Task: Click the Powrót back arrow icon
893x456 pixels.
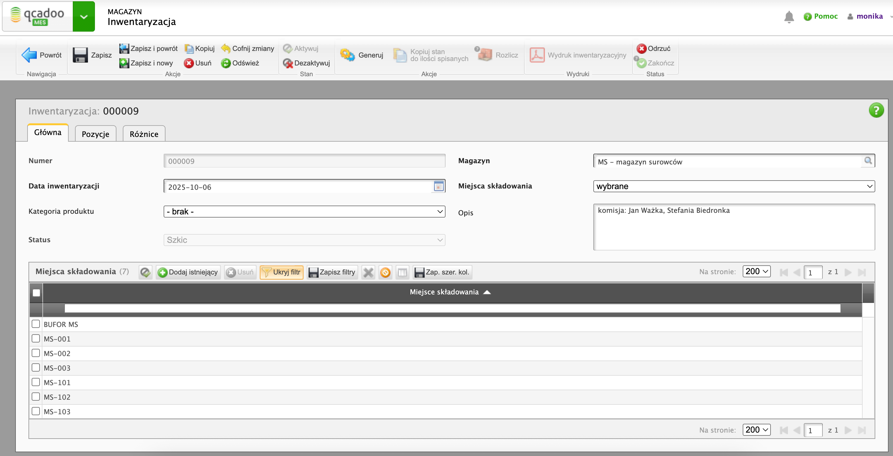Action: pyautogui.click(x=29, y=55)
